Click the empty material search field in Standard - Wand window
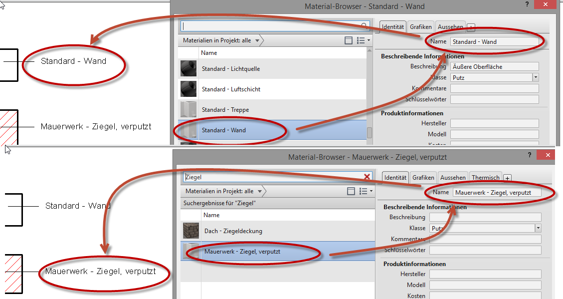This screenshot has height=299, width=563. (275, 26)
